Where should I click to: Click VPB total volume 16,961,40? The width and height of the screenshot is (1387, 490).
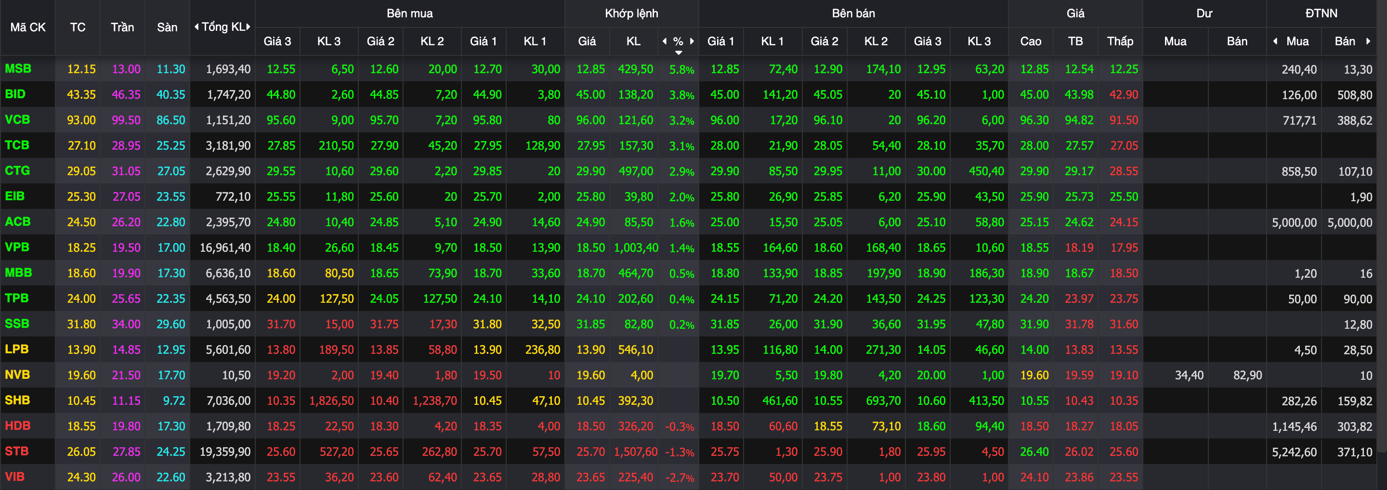point(225,247)
